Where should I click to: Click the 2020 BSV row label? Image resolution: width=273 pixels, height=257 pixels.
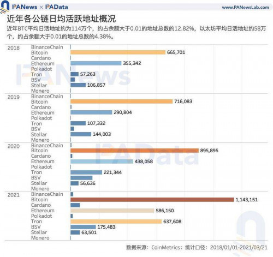35,178
